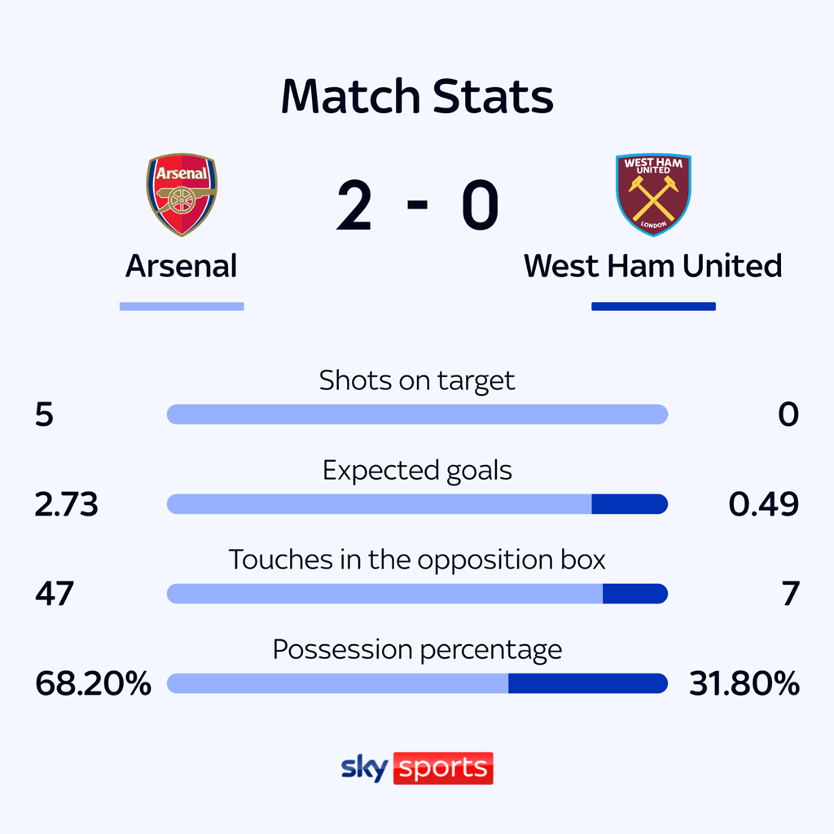The image size is (834, 834).
Task: Click the red 'sports' logo box
Action: coord(443,768)
